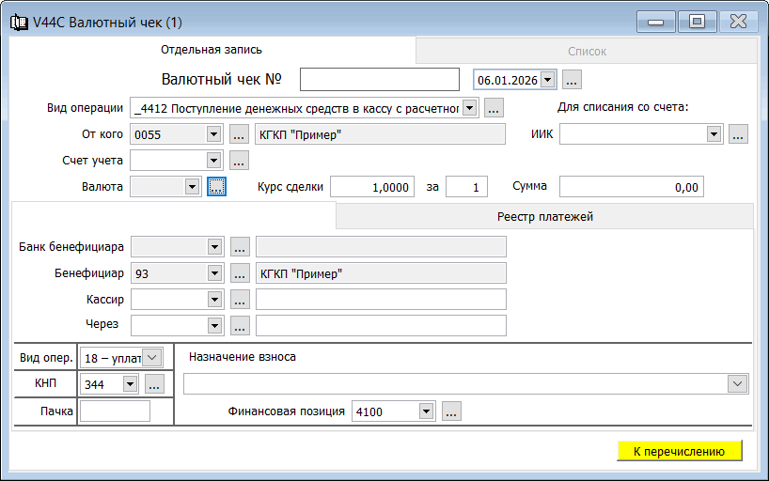Image resolution: width=769 pixels, height=481 pixels.
Task: Focus the Пачка text field
Action: (x=115, y=411)
